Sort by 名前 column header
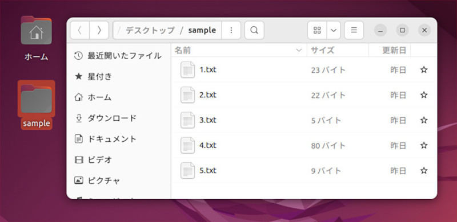The width and height of the screenshot is (457, 222). 239,50
